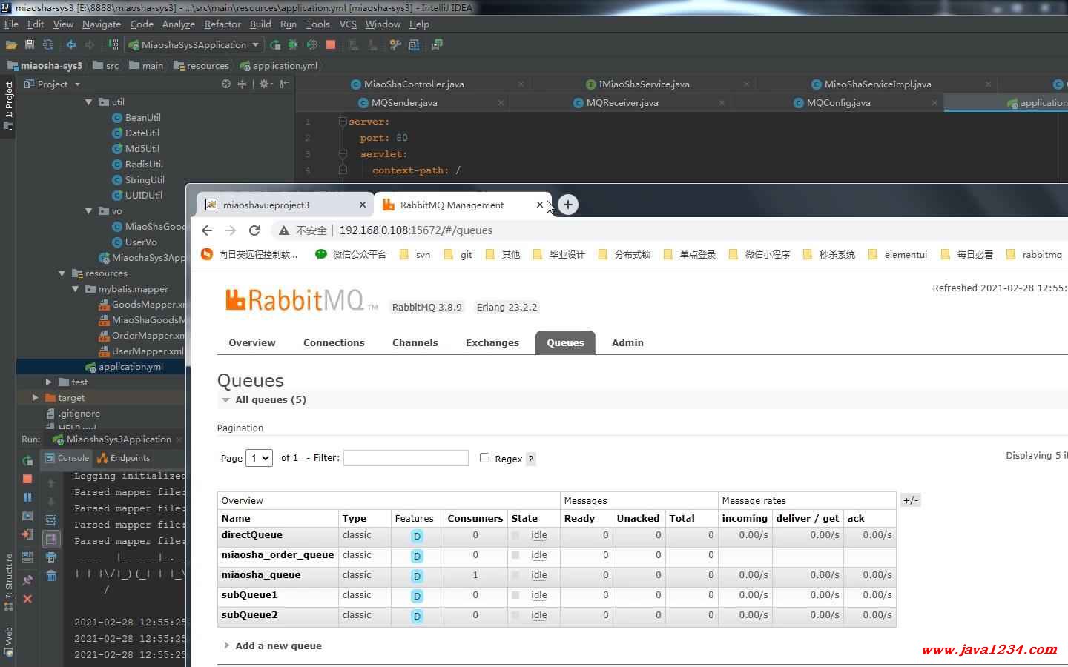The width and height of the screenshot is (1068, 667).
Task: Expand the target folder
Action: (x=35, y=398)
